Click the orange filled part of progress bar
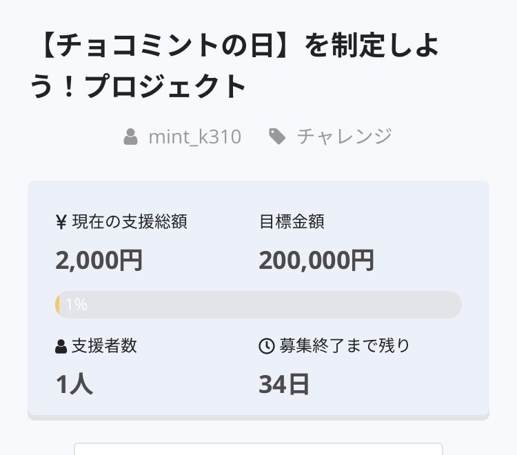 point(58,305)
